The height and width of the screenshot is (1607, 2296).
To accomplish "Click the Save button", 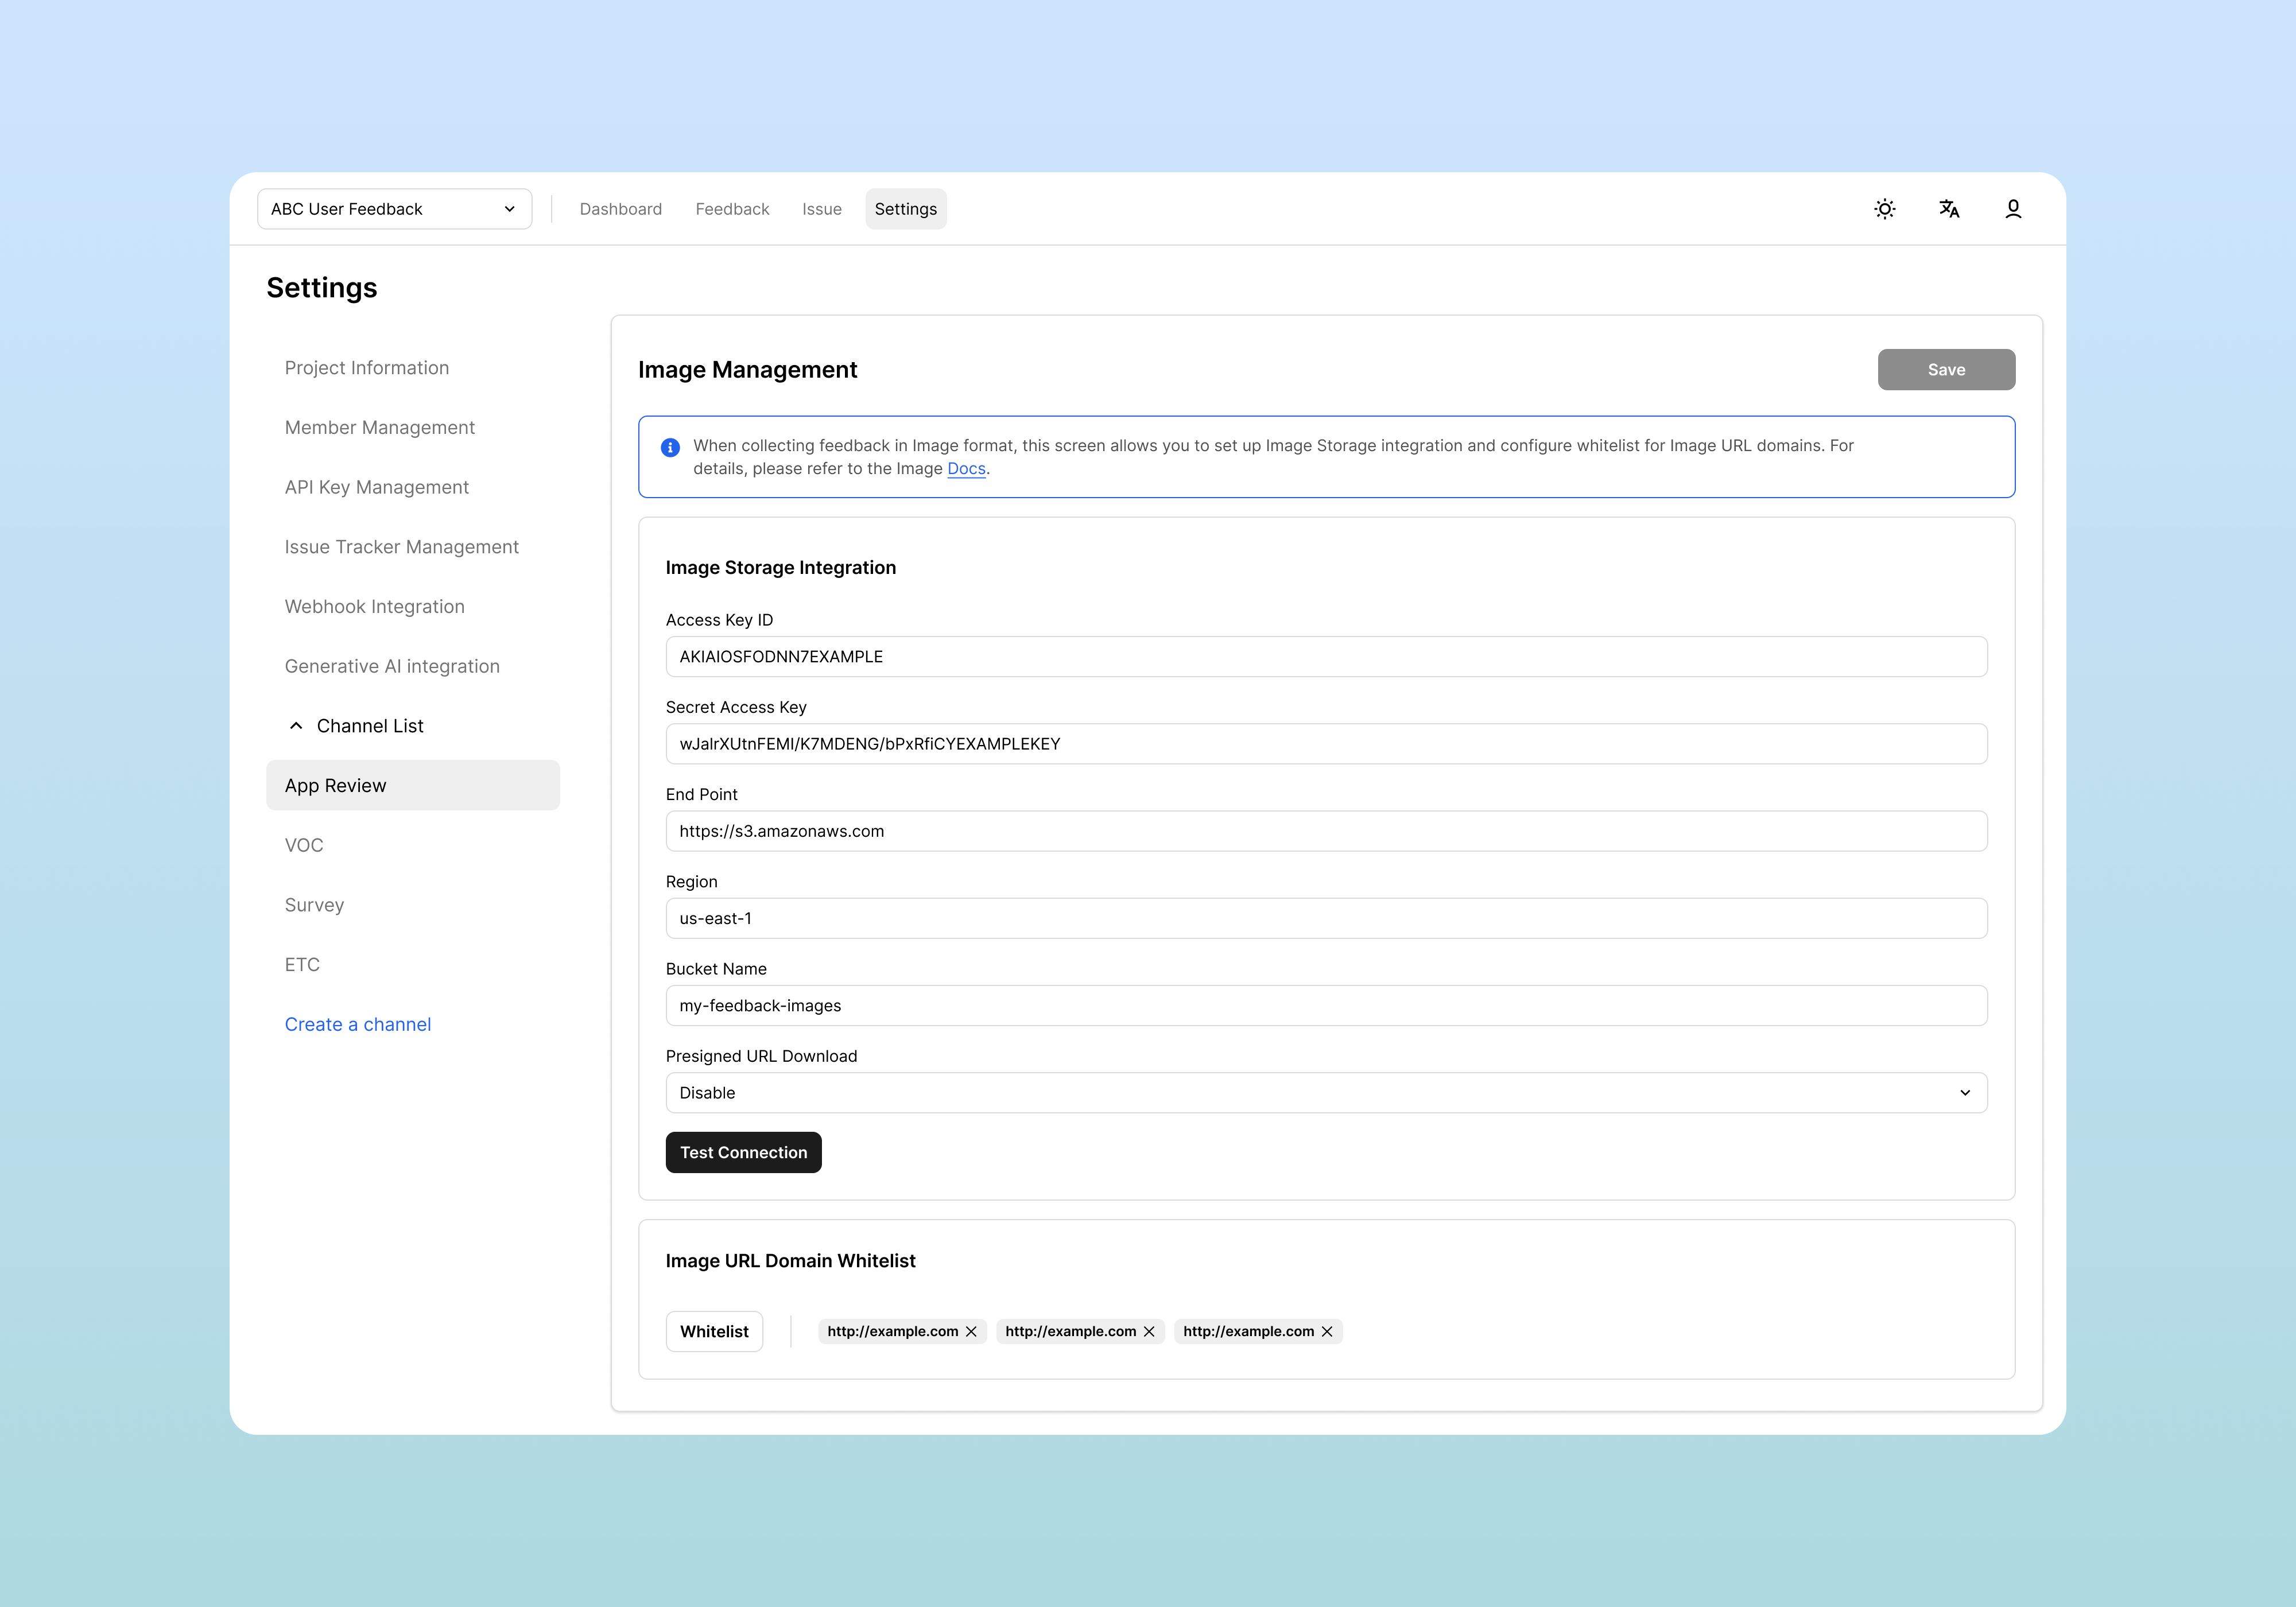I will coord(1945,370).
